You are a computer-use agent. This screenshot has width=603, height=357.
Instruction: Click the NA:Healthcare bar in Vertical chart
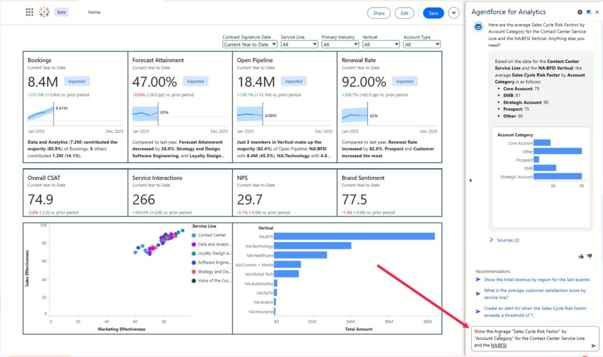pos(300,255)
